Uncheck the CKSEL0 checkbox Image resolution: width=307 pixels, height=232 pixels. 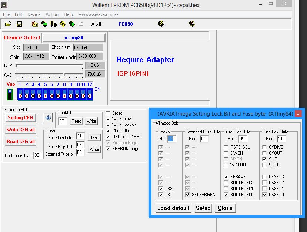[264, 195]
